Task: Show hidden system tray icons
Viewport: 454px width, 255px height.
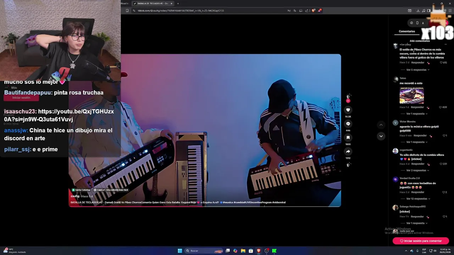Action: coord(406,251)
